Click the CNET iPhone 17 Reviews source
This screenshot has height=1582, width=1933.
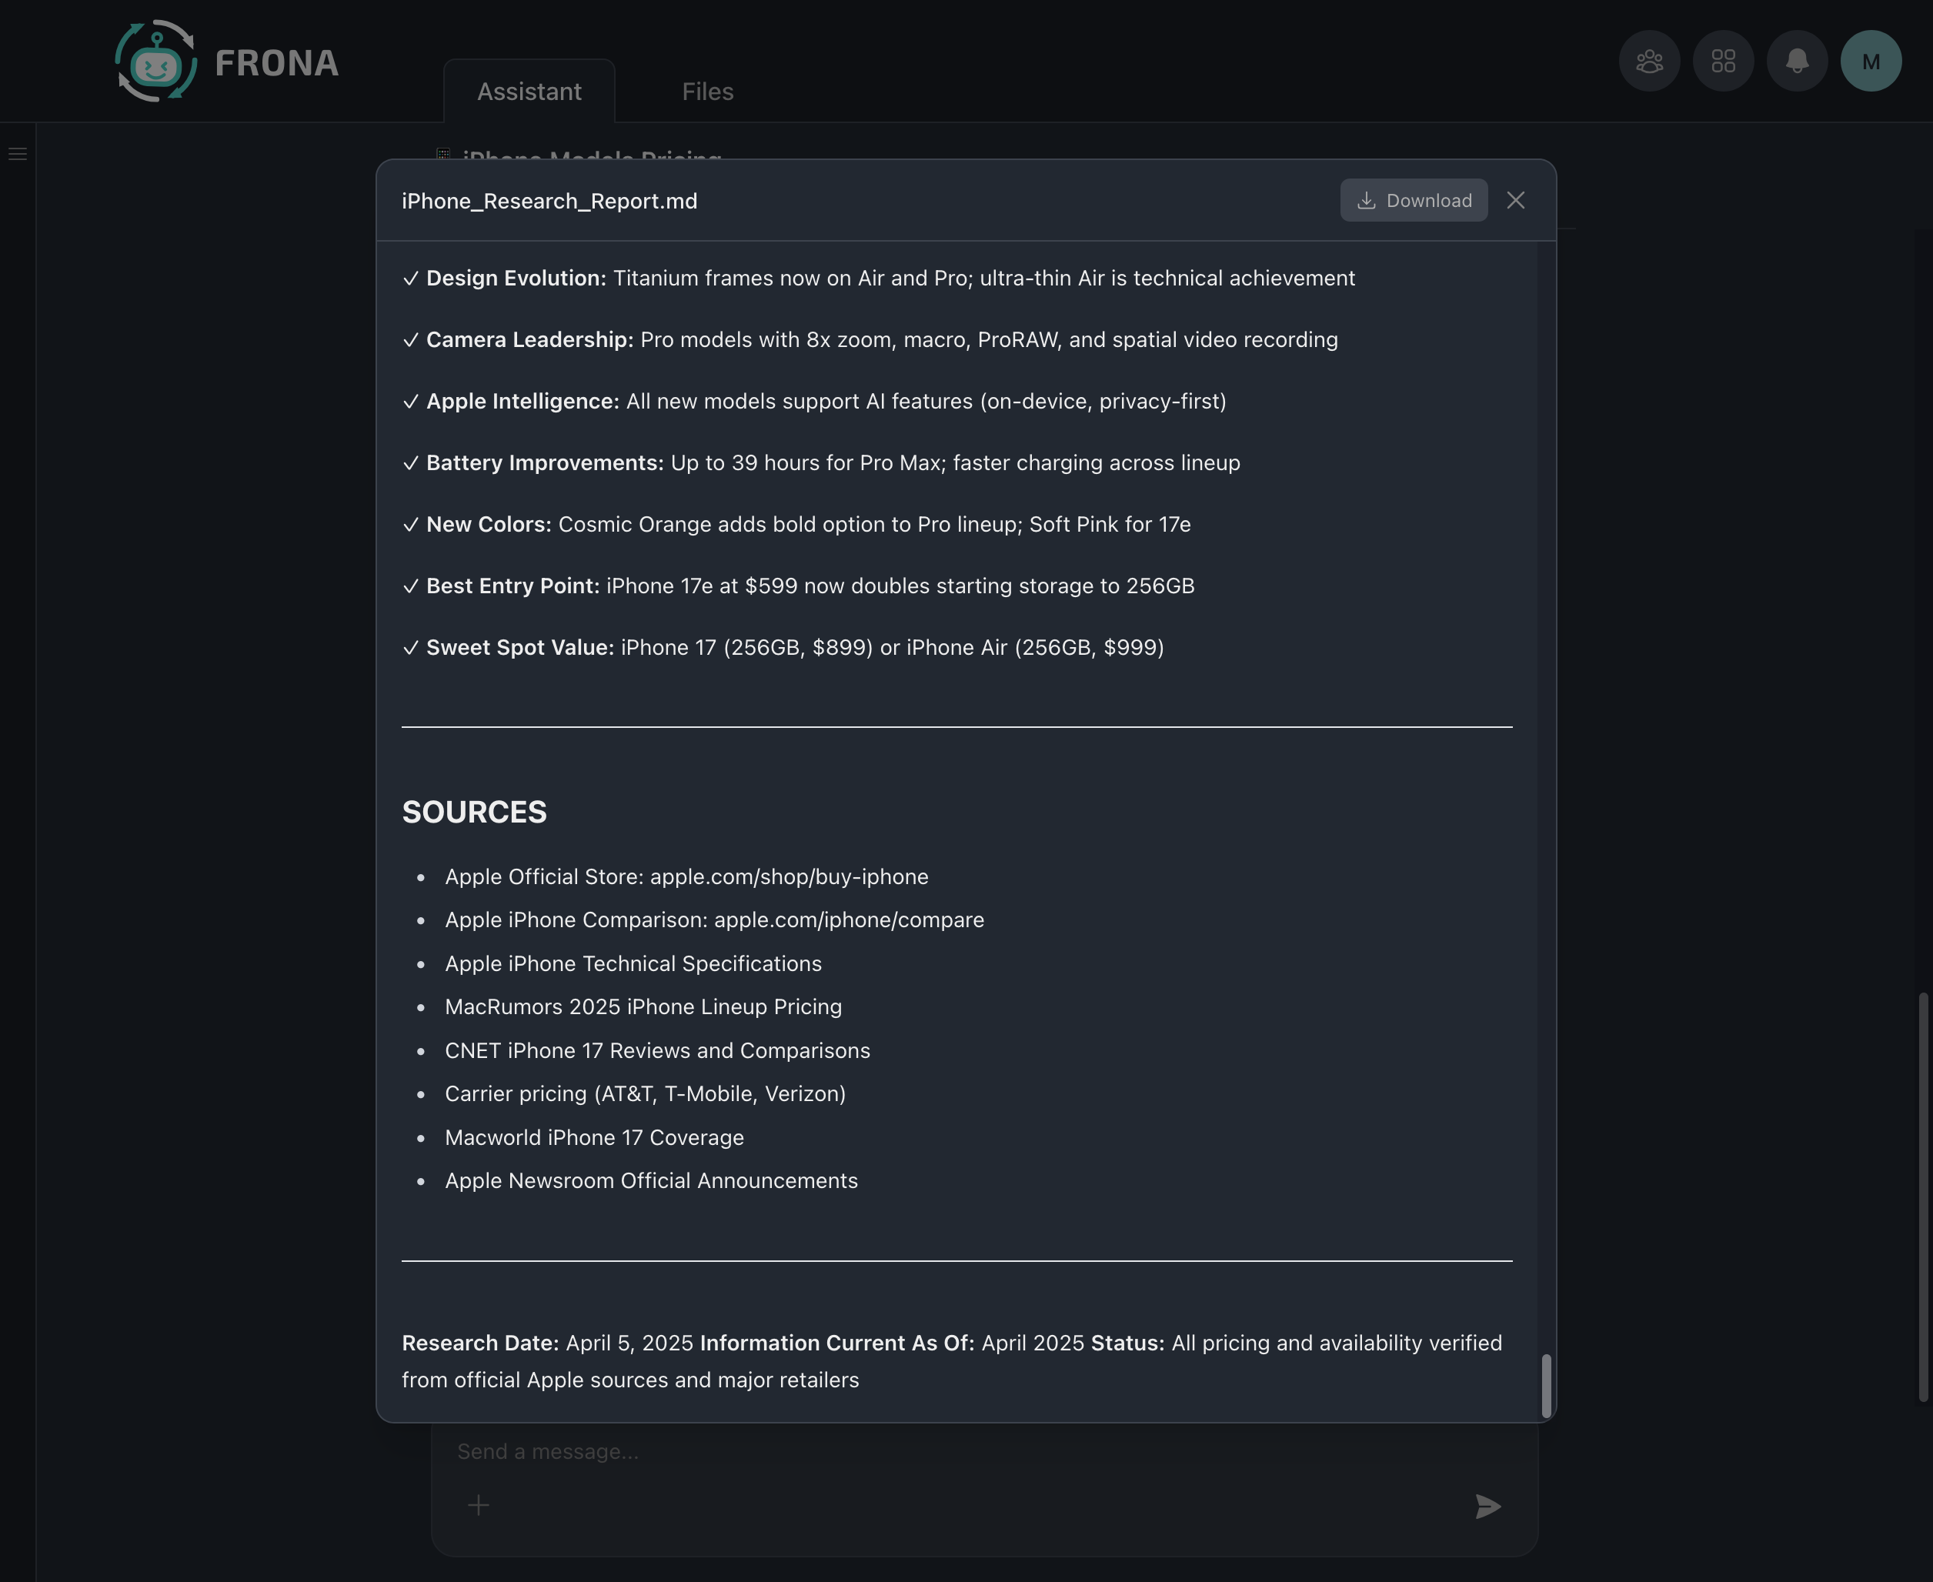(657, 1050)
